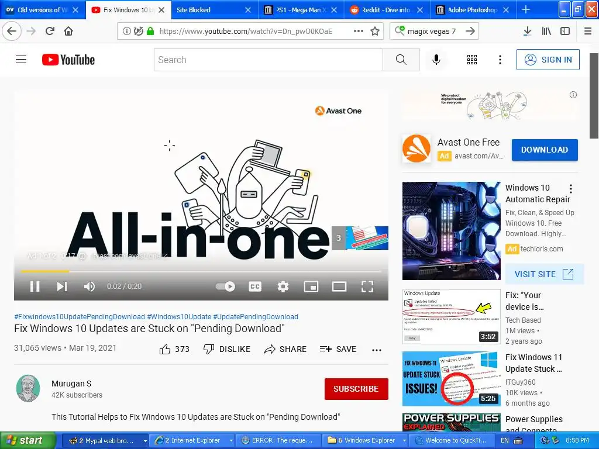Image resolution: width=599 pixels, height=449 pixels.
Task: Click the SHARE button
Action: 285,349
